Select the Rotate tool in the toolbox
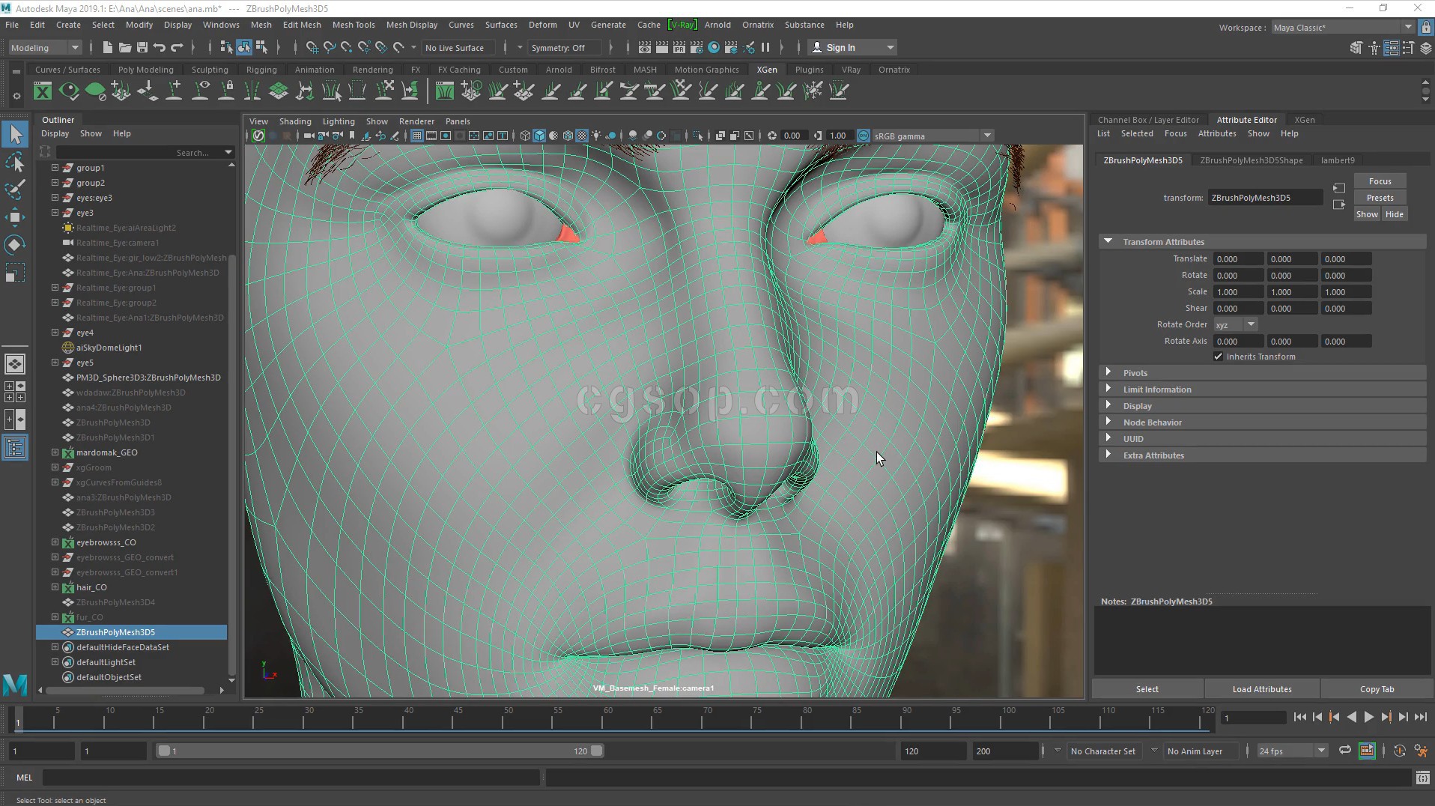The width and height of the screenshot is (1435, 806). (15, 245)
